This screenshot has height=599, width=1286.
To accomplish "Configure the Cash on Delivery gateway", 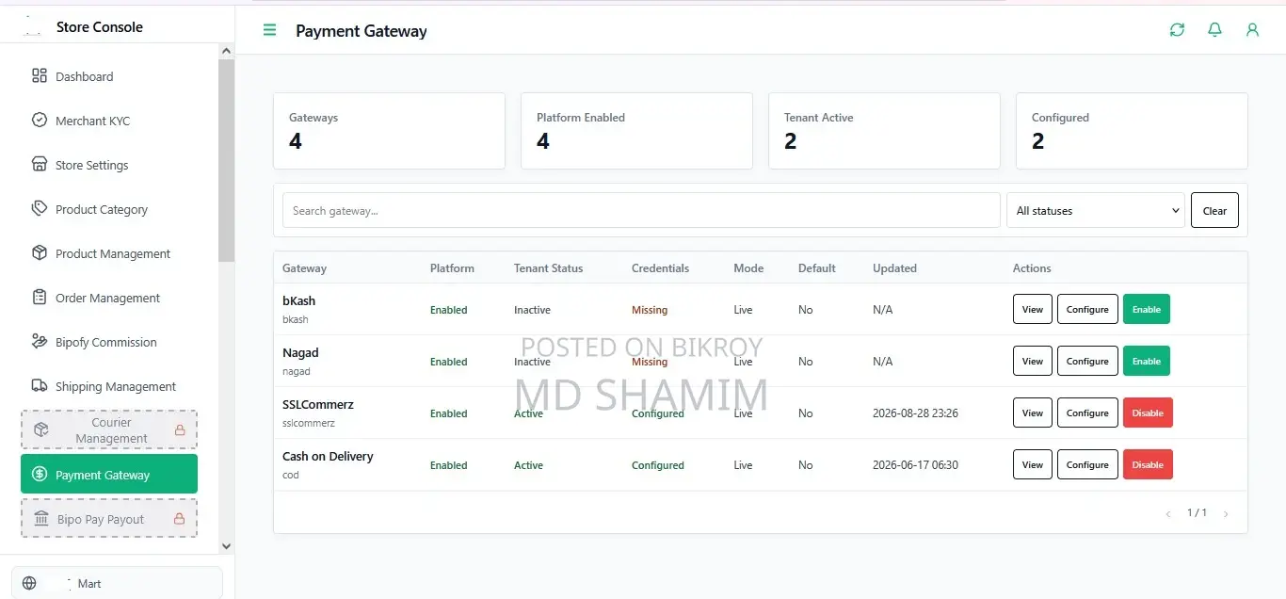I will coord(1087,464).
